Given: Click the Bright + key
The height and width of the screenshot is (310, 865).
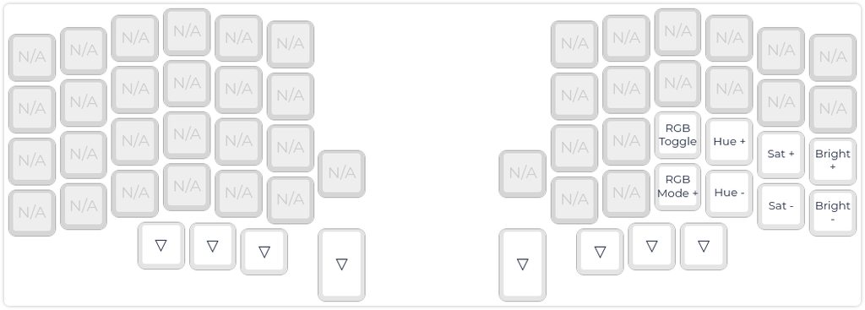Looking at the screenshot, I should [832, 160].
